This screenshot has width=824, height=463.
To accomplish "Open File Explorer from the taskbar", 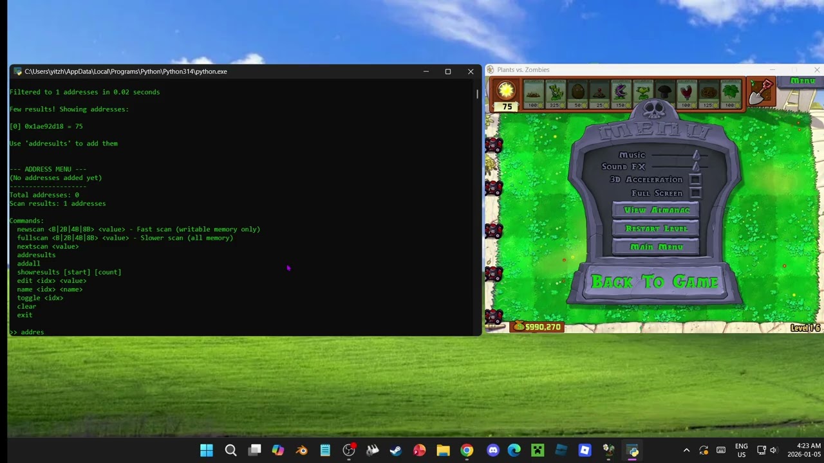I will pyautogui.click(x=443, y=450).
